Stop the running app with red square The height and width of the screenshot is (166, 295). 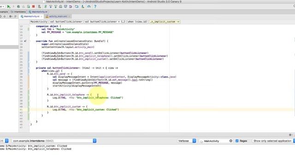[34, 6]
